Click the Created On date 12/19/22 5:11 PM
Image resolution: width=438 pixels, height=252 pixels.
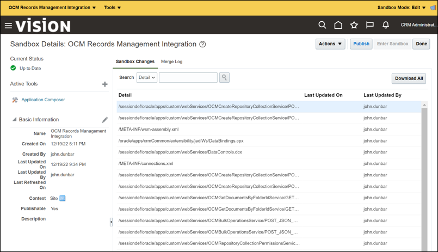68,144
